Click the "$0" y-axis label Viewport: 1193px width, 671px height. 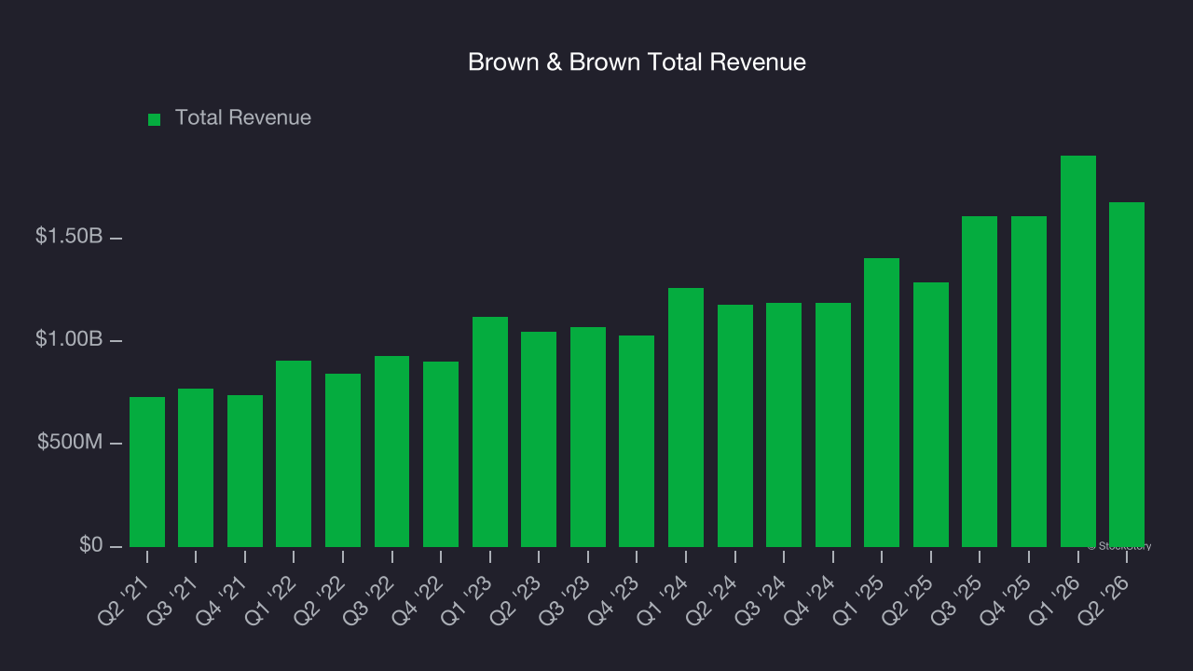[x=91, y=545]
